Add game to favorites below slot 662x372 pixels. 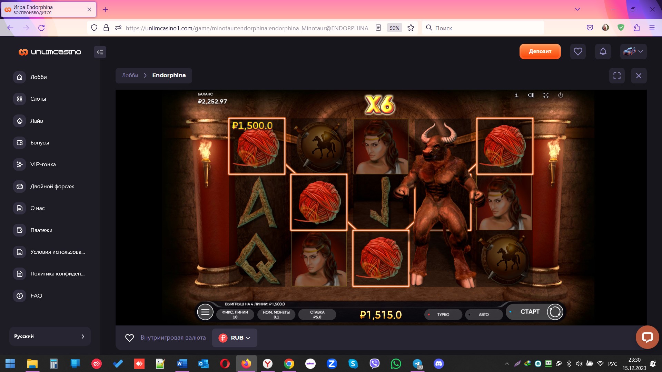(129, 338)
